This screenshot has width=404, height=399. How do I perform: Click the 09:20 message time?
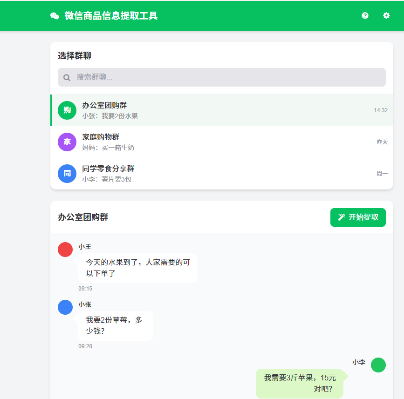(x=85, y=346)
